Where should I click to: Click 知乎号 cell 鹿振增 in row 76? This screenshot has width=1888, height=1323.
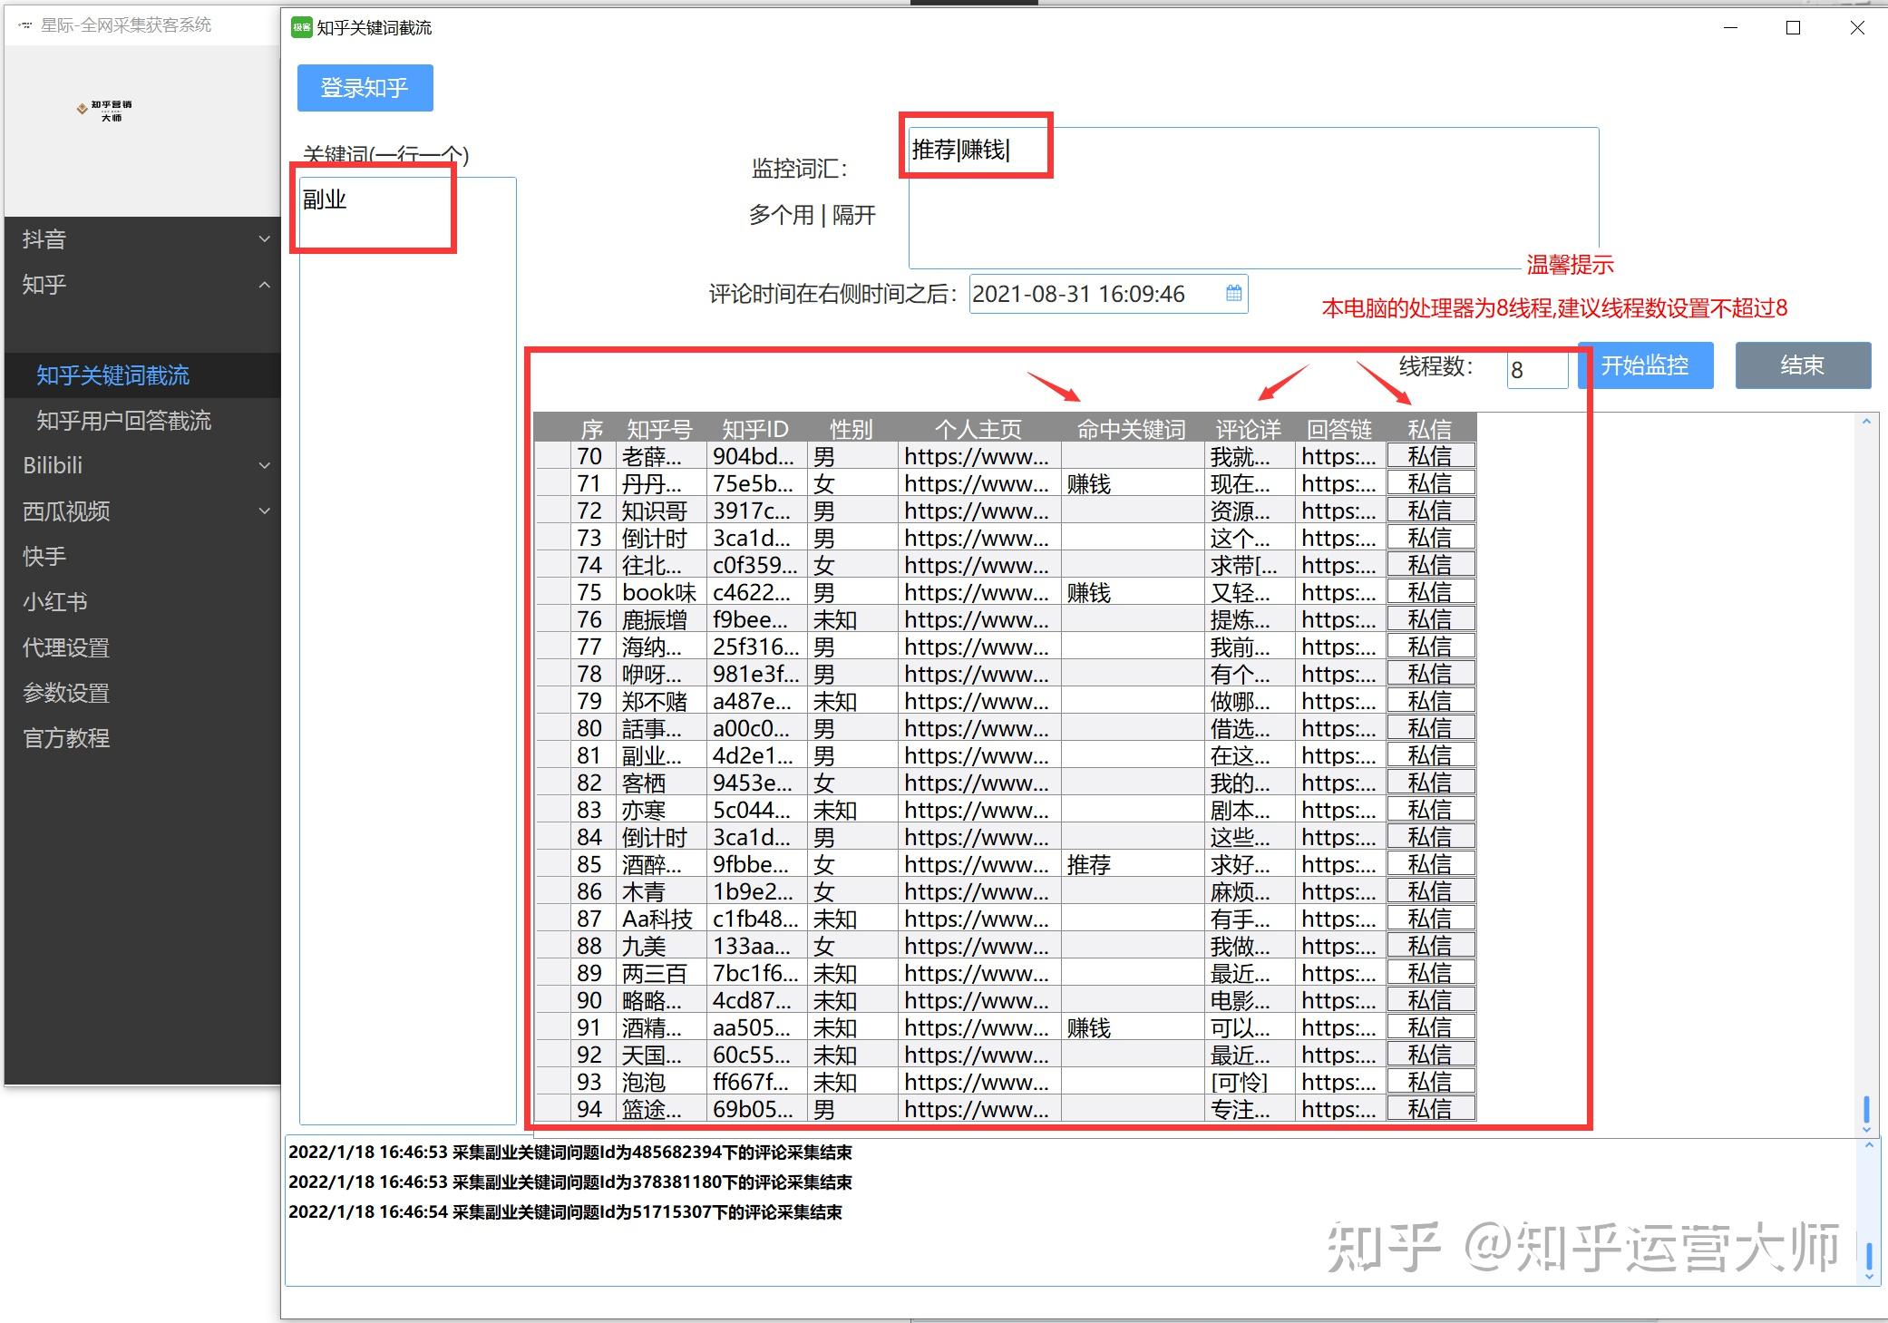point(660,619)
